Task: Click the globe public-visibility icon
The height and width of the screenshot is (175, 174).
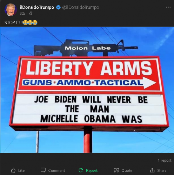Action: pos(31,13)
